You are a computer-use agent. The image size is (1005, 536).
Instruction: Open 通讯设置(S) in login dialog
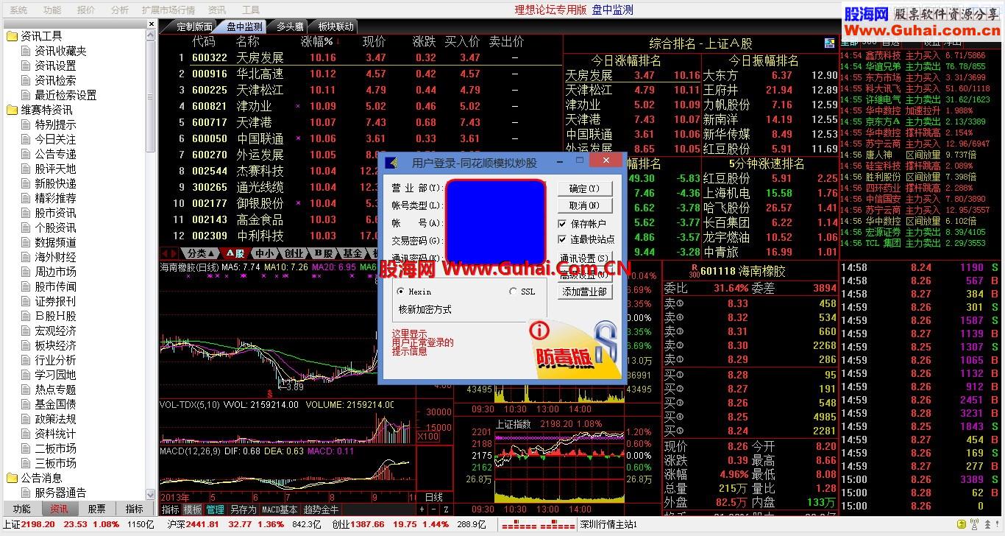coord(584,258)
